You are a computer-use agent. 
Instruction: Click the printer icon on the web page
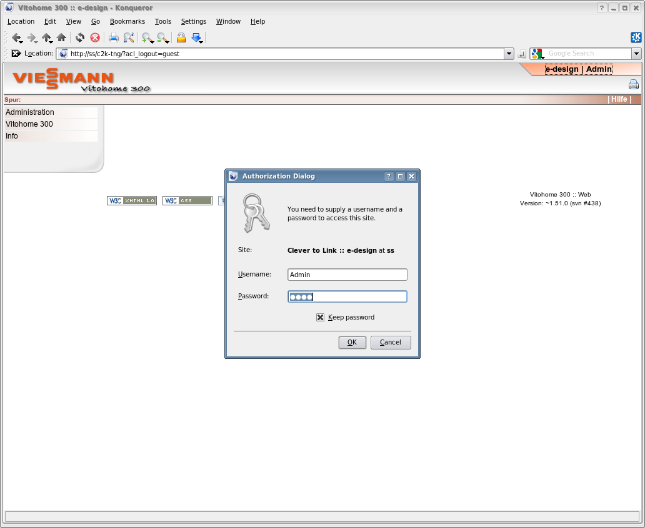click(633, 85)
